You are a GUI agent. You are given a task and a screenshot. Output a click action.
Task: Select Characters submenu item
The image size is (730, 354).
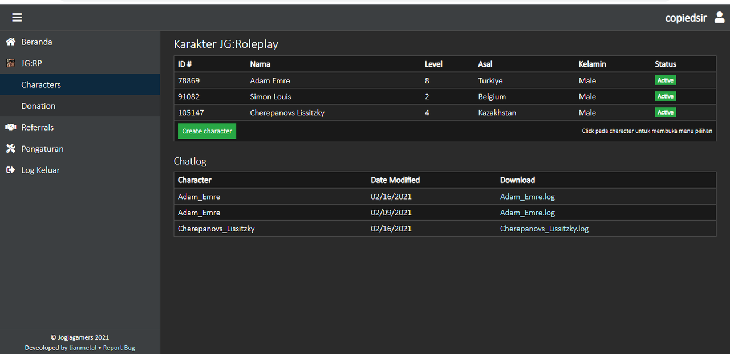point(80,84)
